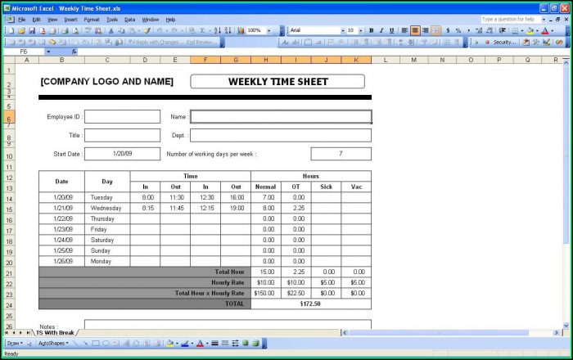Open the Arial font name dropdown
Image resolution: width=573 pixels, height=360 pixels.
click(343, 30)
